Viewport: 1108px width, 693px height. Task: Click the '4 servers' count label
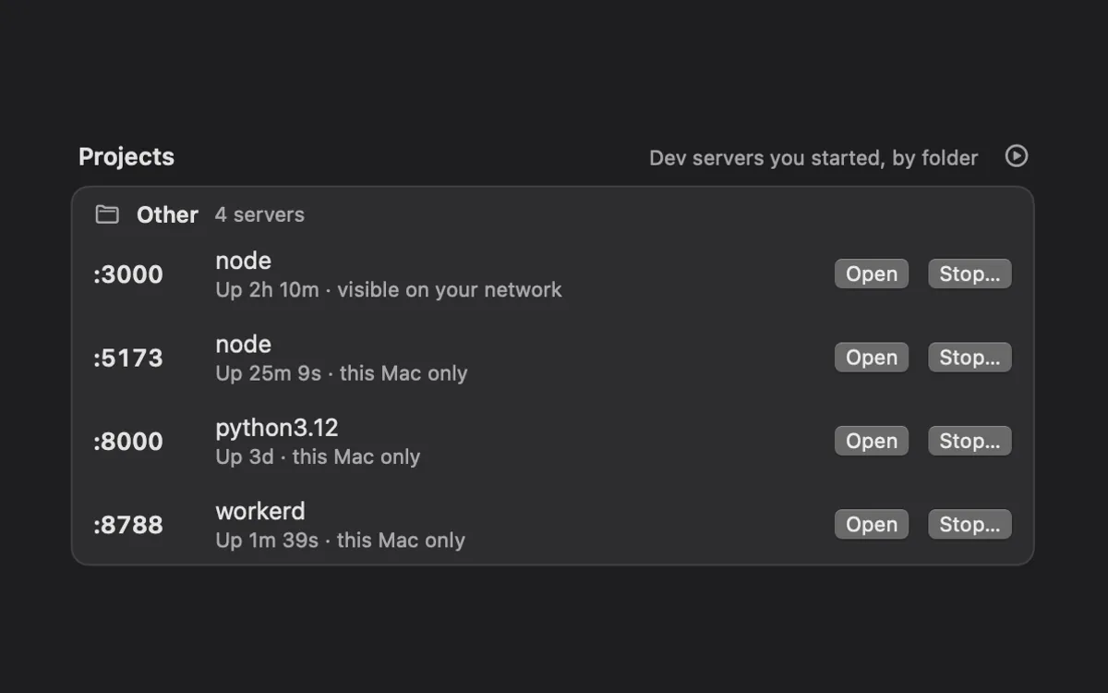pyautogui.click(x=259, y=214)
